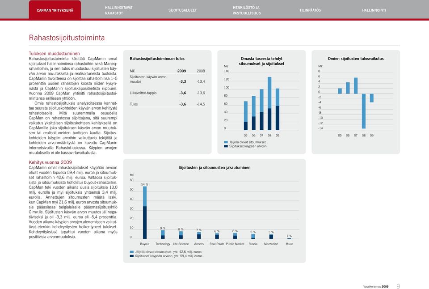Click the 08 bar in sitoumukset chart
This screenshot has height=289, width=429.
(x=269, y=103)
